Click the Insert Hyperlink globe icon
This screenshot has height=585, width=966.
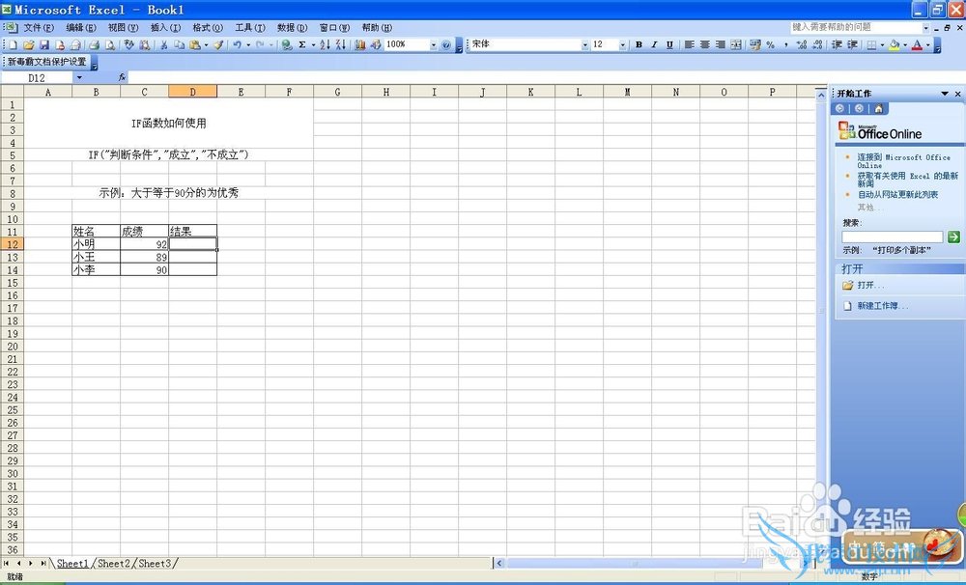point(287,45)
